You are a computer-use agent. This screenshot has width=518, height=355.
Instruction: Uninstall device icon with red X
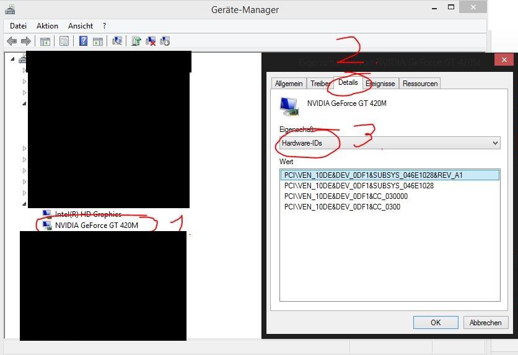[x=151, y=41]
